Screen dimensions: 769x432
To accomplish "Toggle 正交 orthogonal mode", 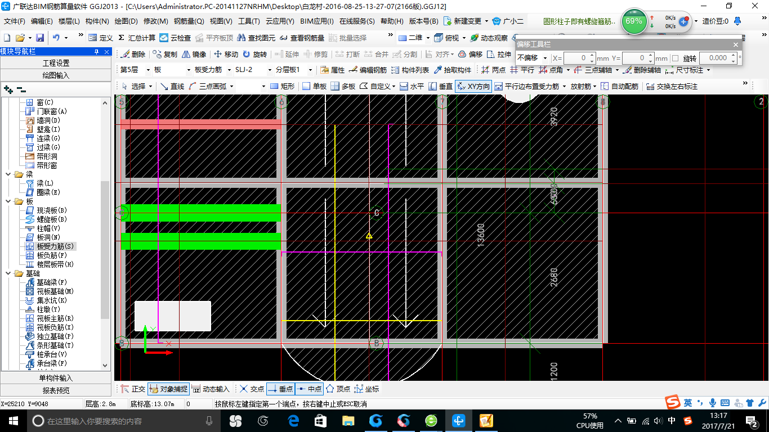I will (133, 389).
